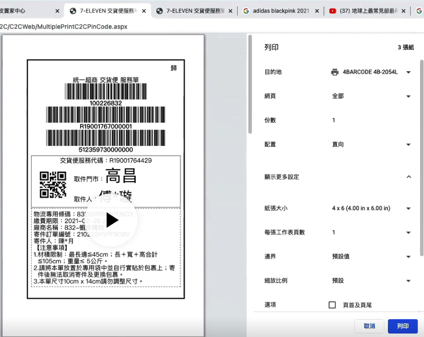Click the barcode numbered 100226832
This screenshot has height=337, width=424.
[106, 91]
